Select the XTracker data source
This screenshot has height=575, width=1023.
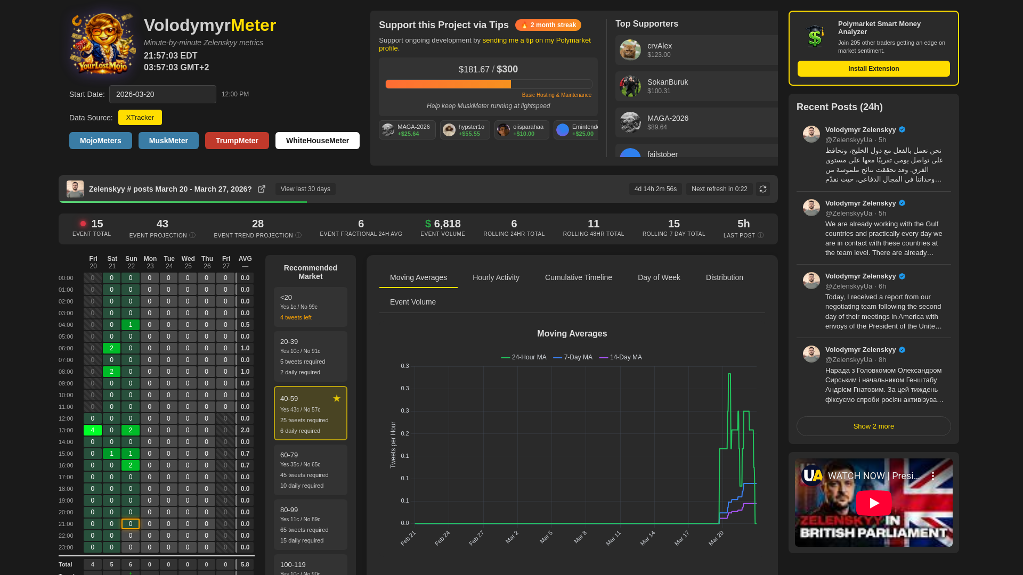[140, 118]
